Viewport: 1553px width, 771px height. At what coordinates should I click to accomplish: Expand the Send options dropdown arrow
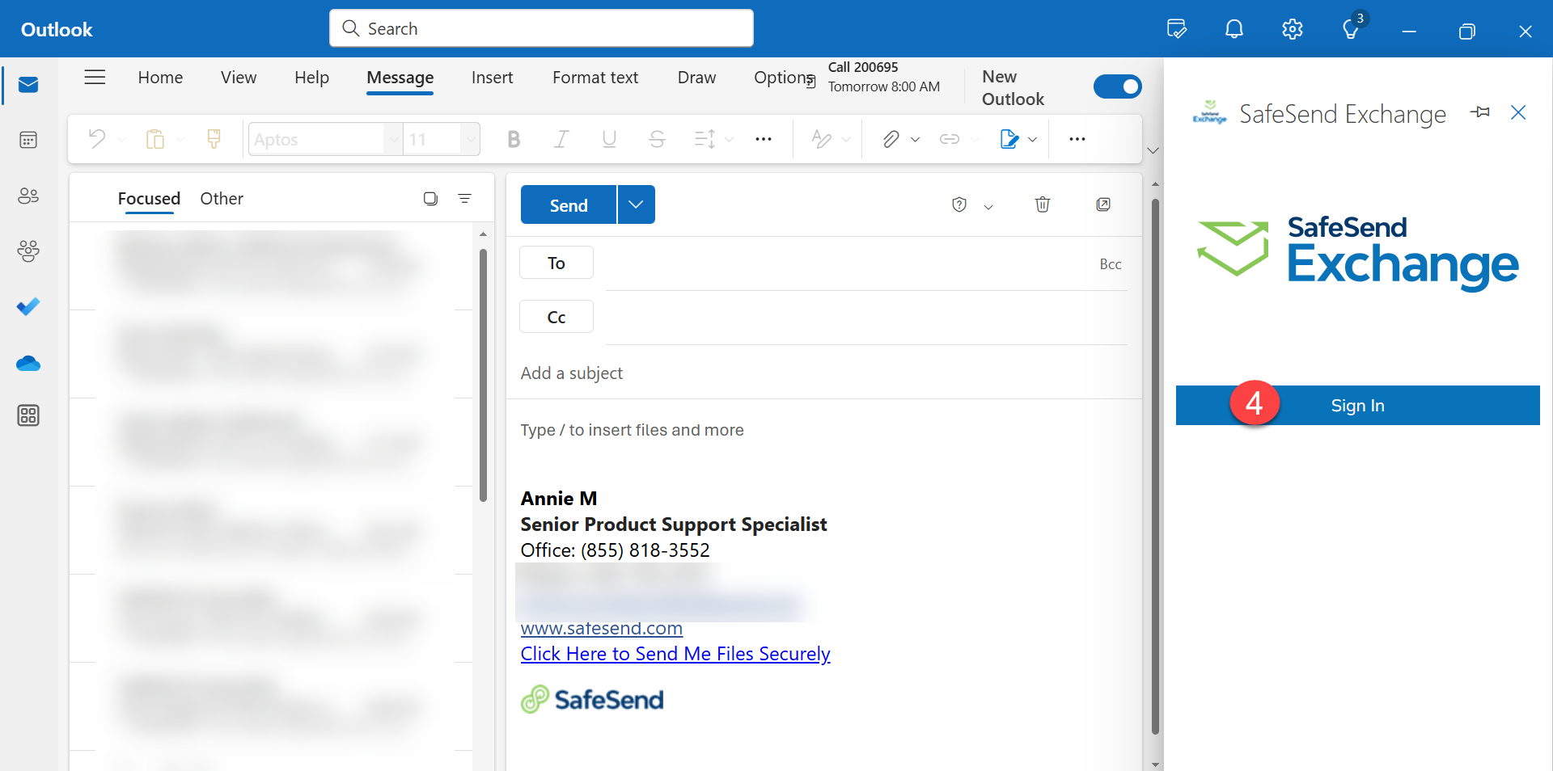637,204
